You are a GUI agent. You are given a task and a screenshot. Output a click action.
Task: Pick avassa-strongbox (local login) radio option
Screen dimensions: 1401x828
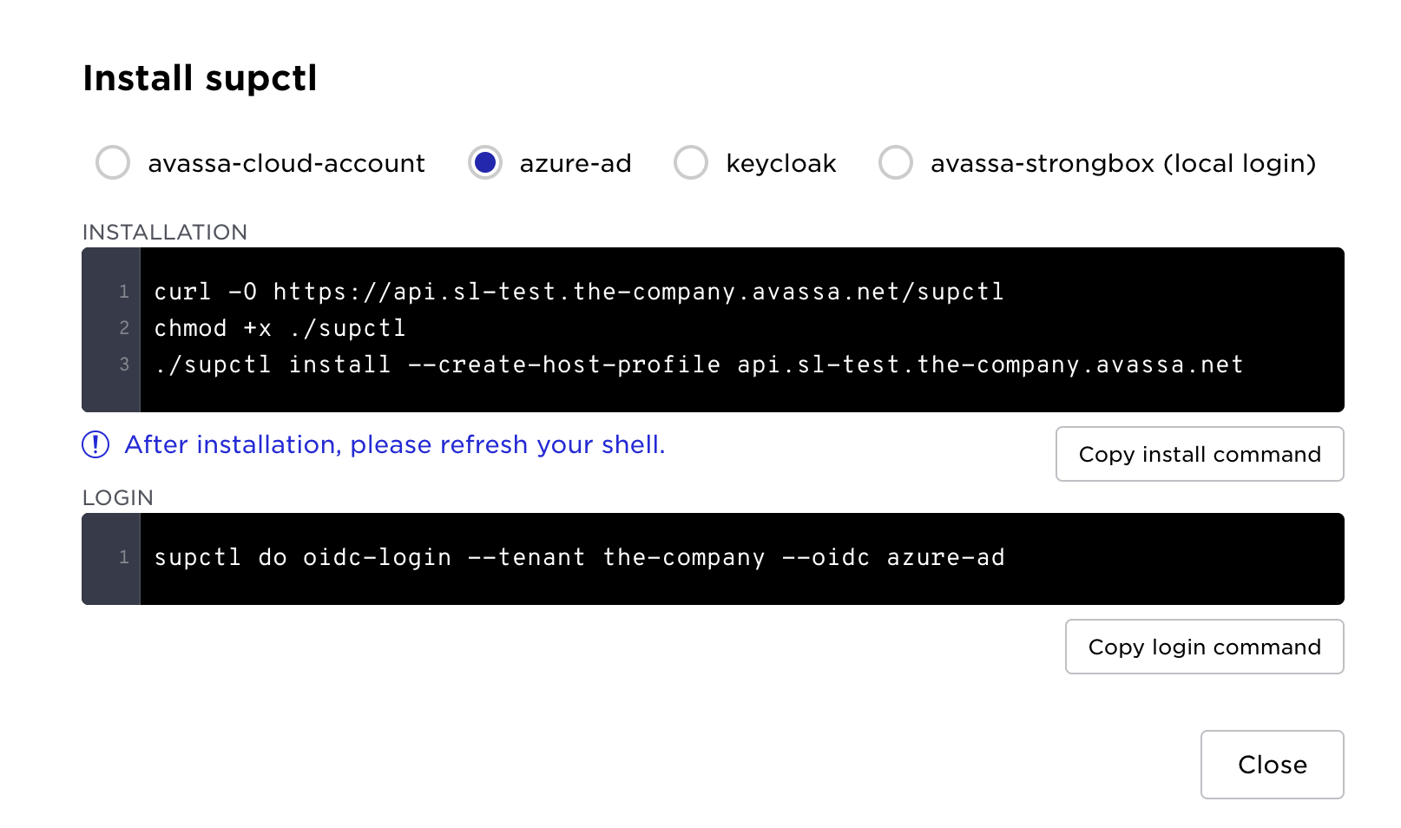pos(896,162)
